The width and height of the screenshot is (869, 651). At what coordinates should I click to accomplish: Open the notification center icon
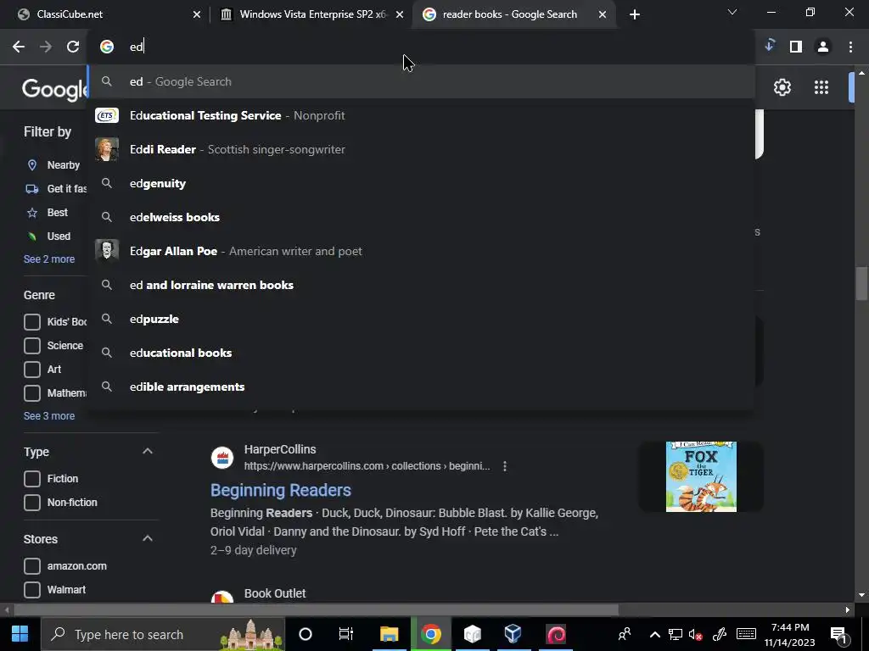[838, 634]
